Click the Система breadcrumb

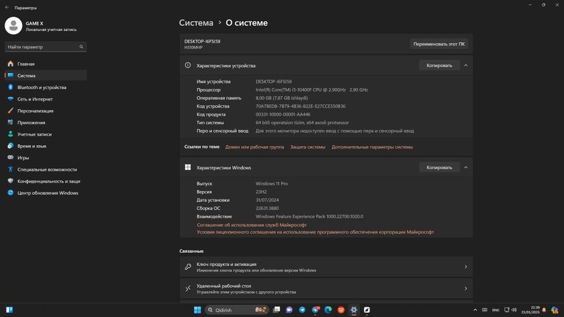tap(196, 23)
